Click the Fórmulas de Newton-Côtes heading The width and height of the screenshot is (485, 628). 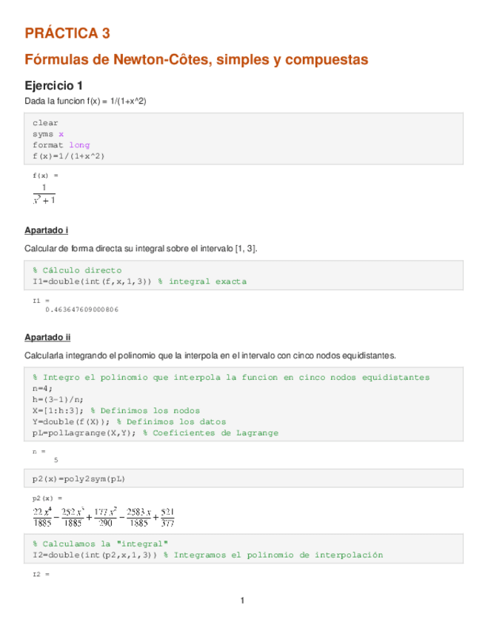(x=196, y=59)
